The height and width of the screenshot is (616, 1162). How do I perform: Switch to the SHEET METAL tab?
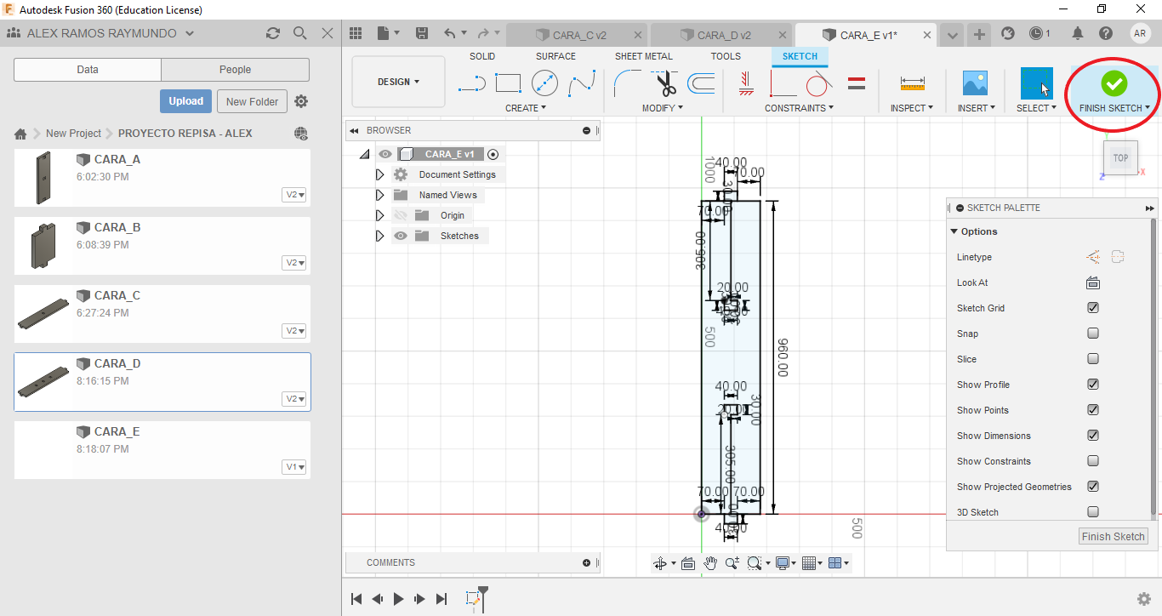click(x=643, y=56)
